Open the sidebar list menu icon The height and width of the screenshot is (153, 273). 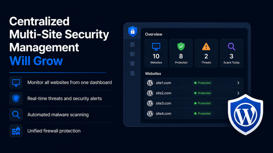click(132, 45)
